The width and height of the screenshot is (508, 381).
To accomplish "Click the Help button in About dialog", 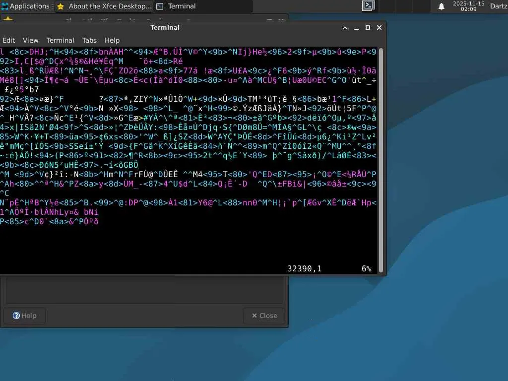I will pyautogui.click(x=25, y=316).
